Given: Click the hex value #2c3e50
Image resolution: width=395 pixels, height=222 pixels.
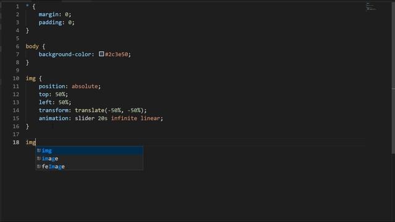Looking at the screenshot, I should (x=117, y=54).
